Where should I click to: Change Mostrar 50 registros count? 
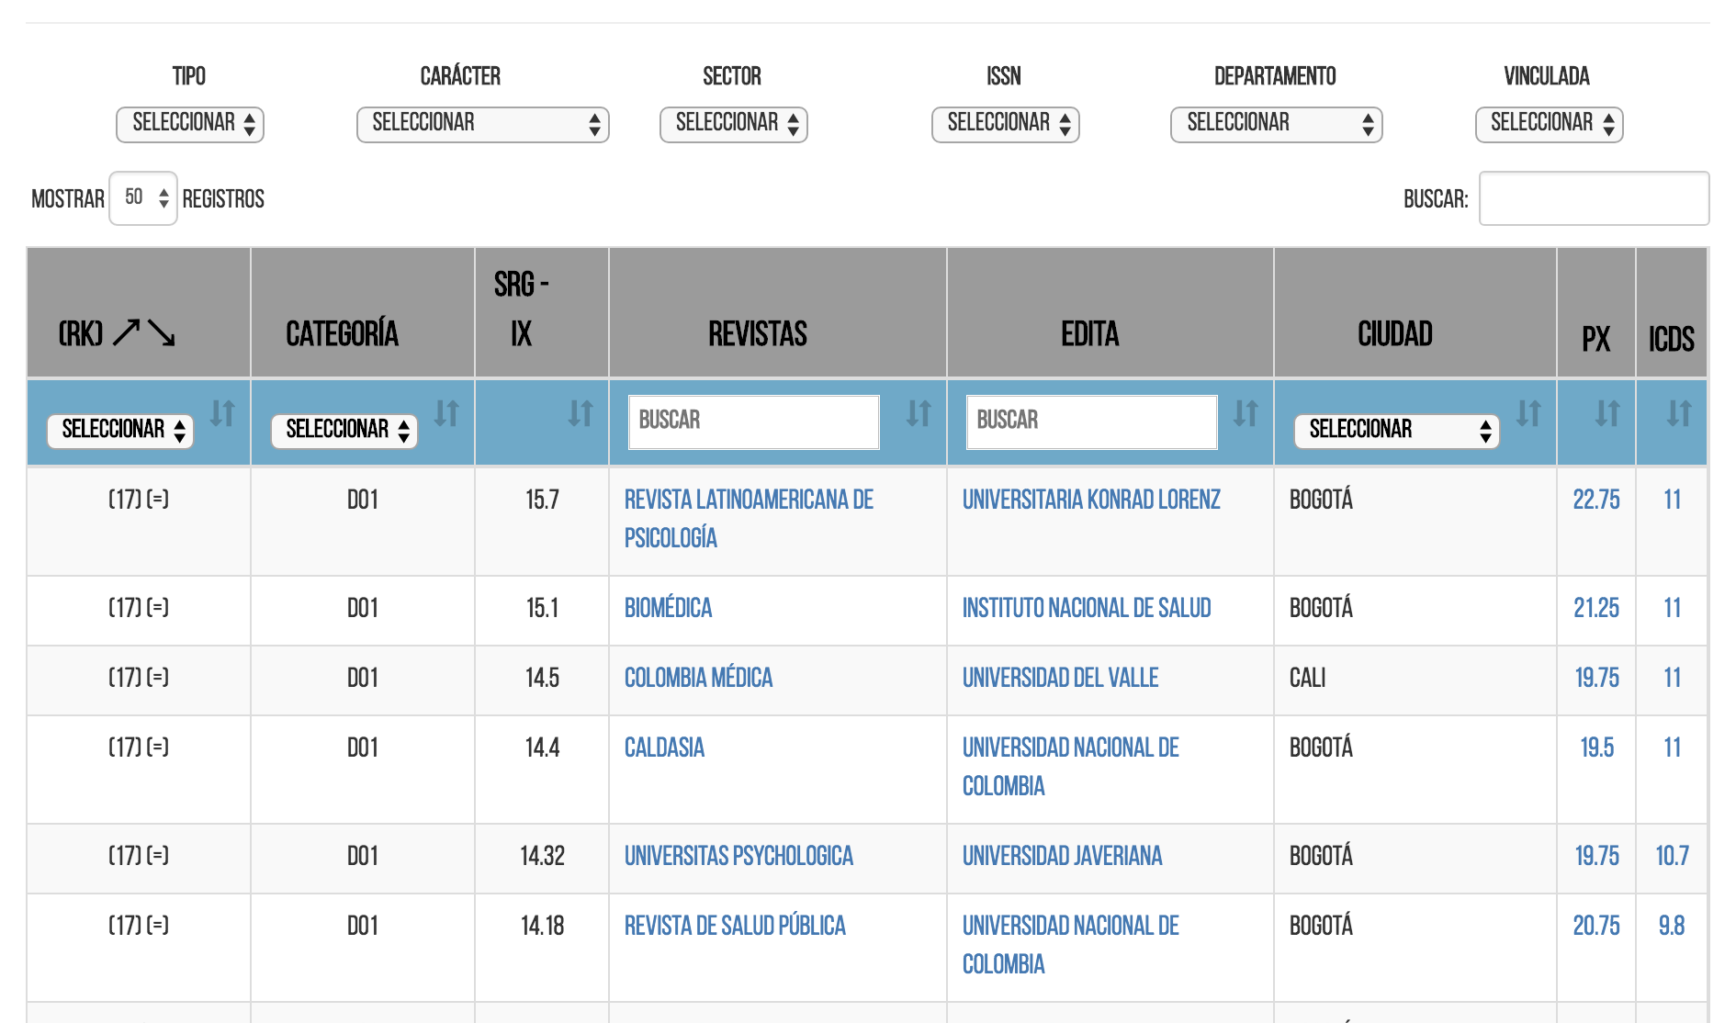[143, 198]
